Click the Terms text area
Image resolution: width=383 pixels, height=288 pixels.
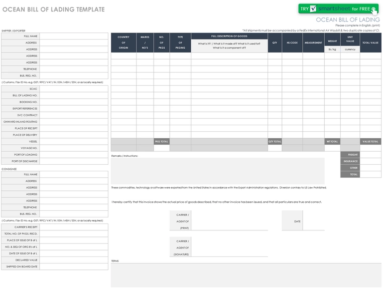[x=246, y=275]
